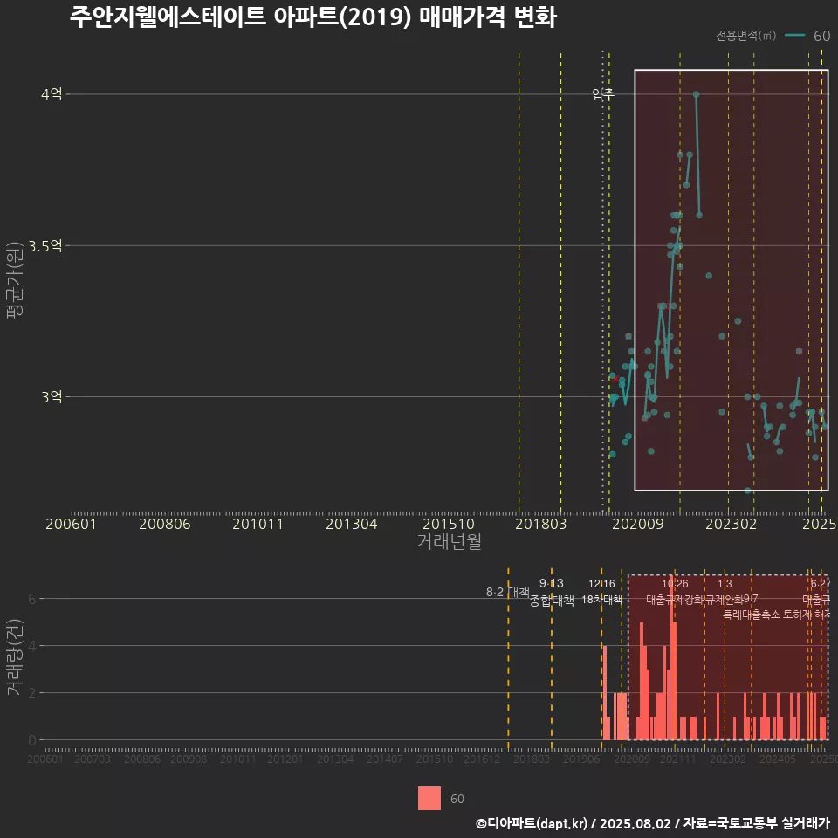838x838 pixels.
Task: Click the 3억 y-axis label
Action: pos(52,396)
